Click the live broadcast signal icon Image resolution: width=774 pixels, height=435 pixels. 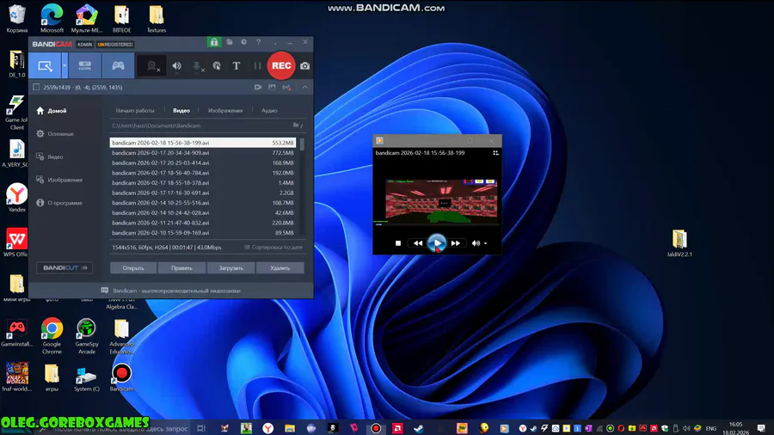(286, 88)
